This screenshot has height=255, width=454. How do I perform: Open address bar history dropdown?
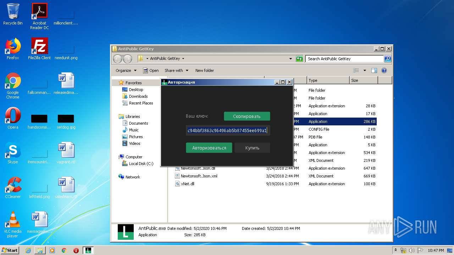(290, 59)
